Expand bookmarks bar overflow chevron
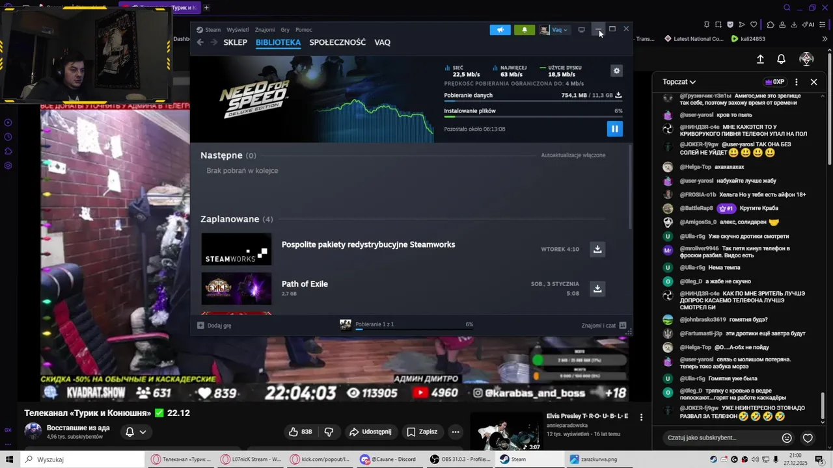Image resolution: width=833 pixels, height=468 pixels. pos(825,38)
